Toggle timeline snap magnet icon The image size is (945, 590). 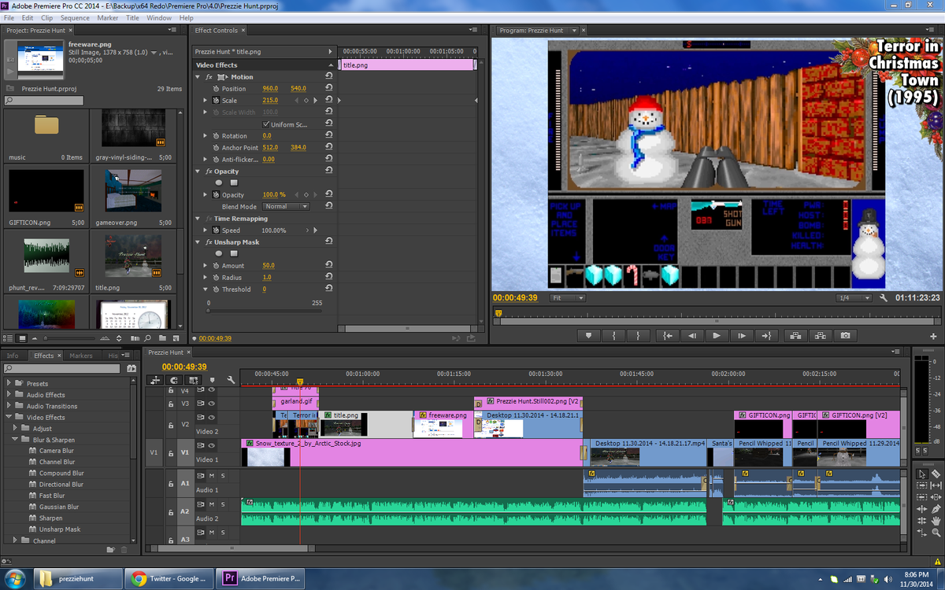click(x=174, y=380)
